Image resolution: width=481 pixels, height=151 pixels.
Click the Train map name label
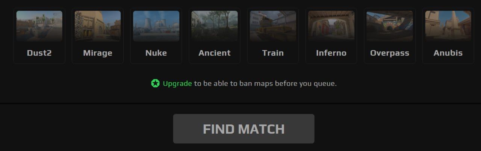[273, 53]
